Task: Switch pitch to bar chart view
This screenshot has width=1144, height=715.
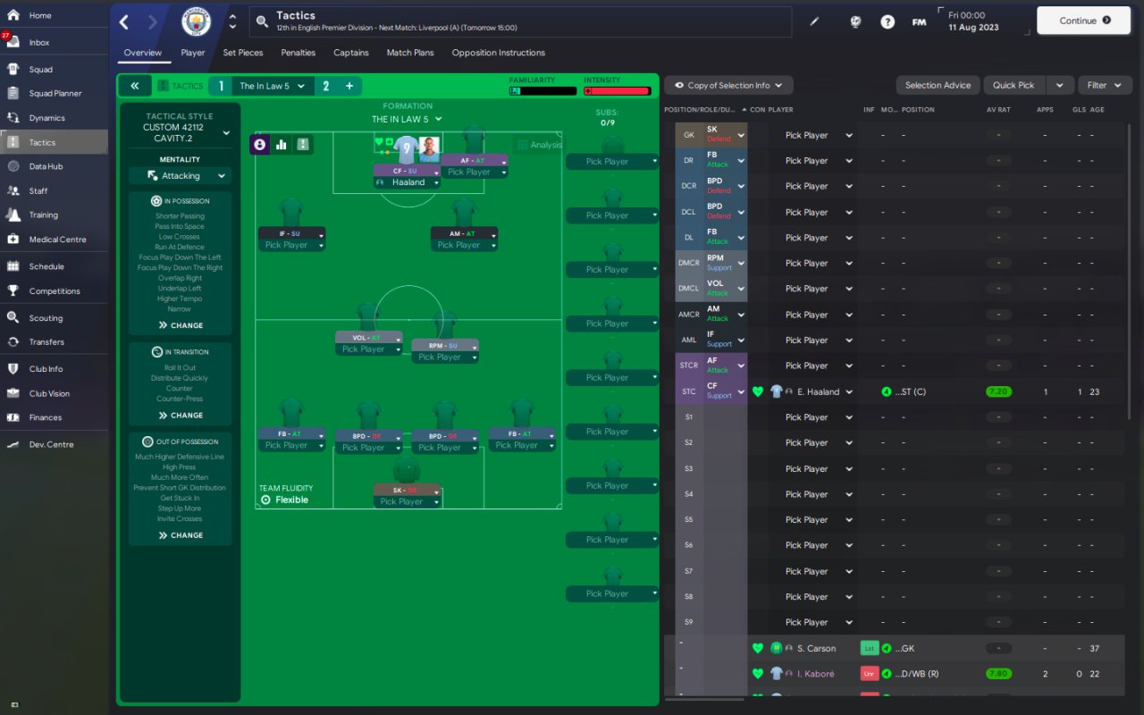Action: 282,144
